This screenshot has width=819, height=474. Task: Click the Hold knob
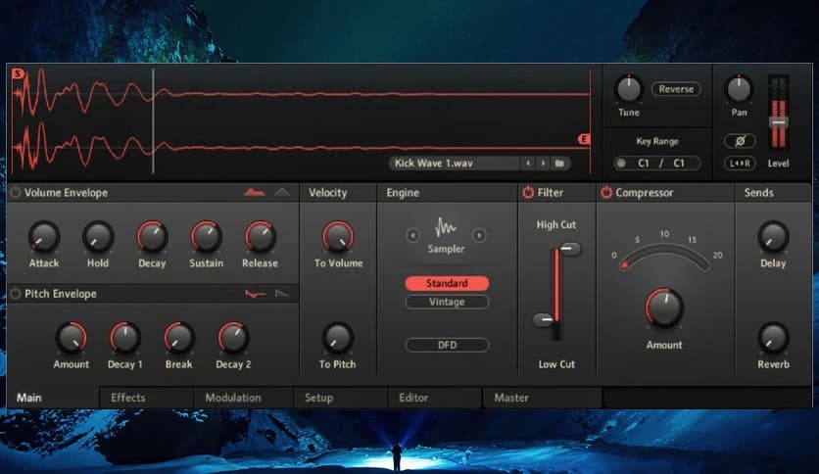[98, 236]
